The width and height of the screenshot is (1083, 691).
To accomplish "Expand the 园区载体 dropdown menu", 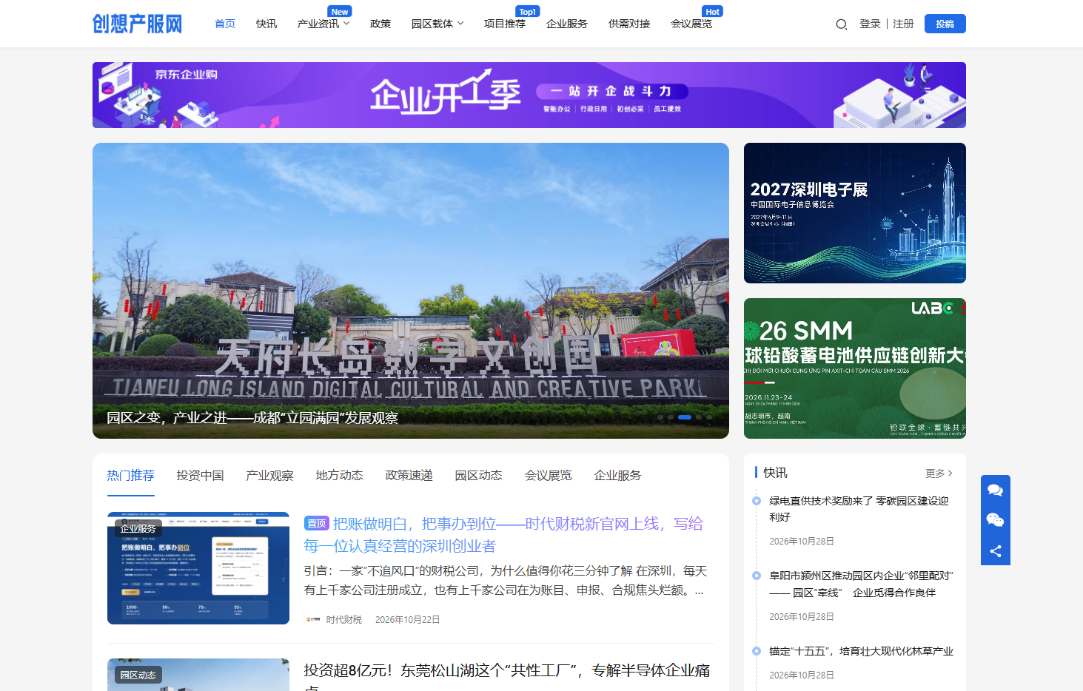I will (x=437, y=24).
